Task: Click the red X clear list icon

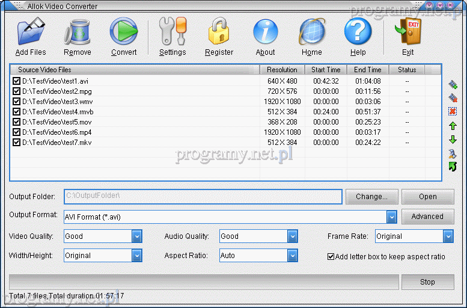Action: (x=453, y=111)
